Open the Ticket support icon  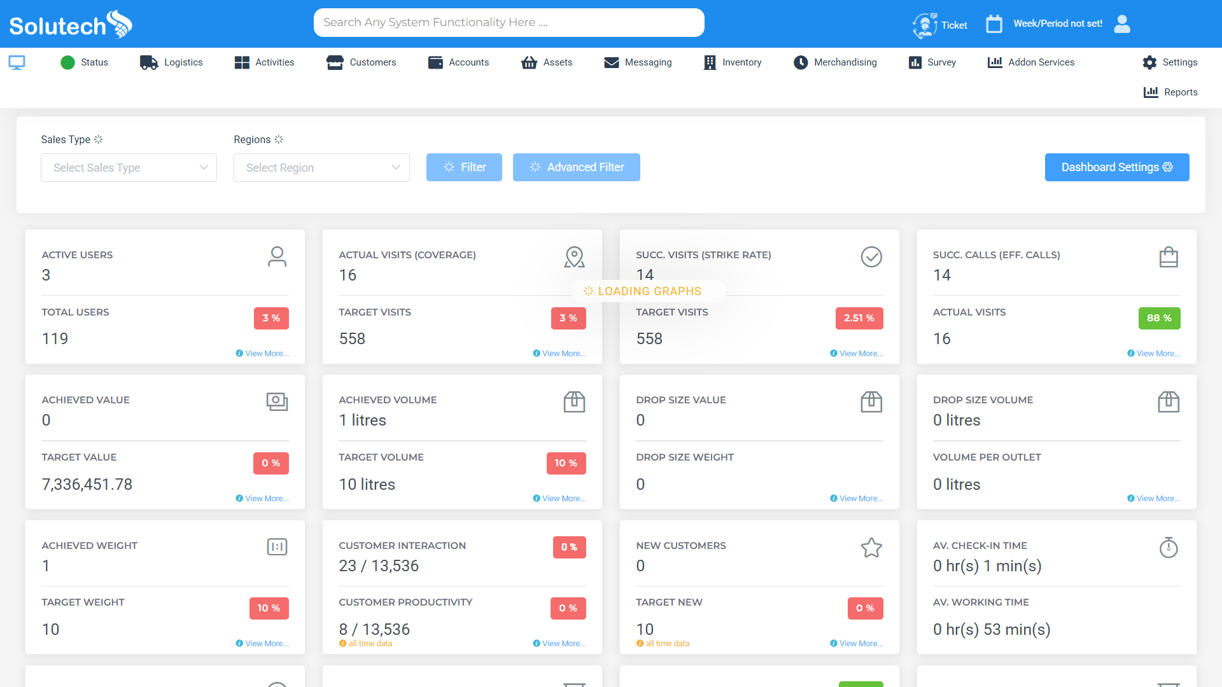925,25
